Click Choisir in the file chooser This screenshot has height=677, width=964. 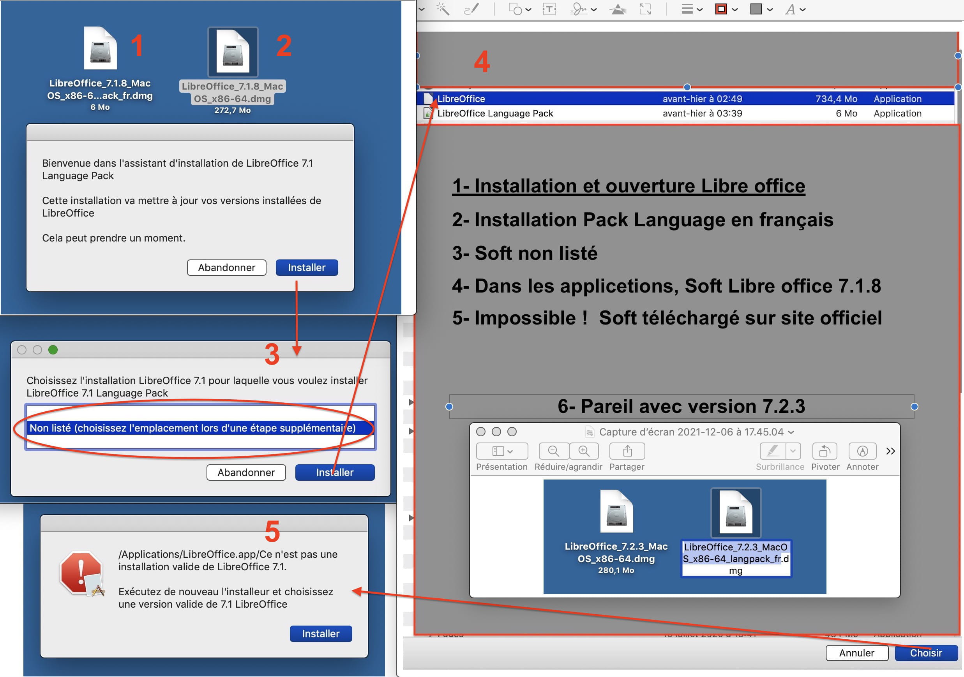(x=926, y=653)
